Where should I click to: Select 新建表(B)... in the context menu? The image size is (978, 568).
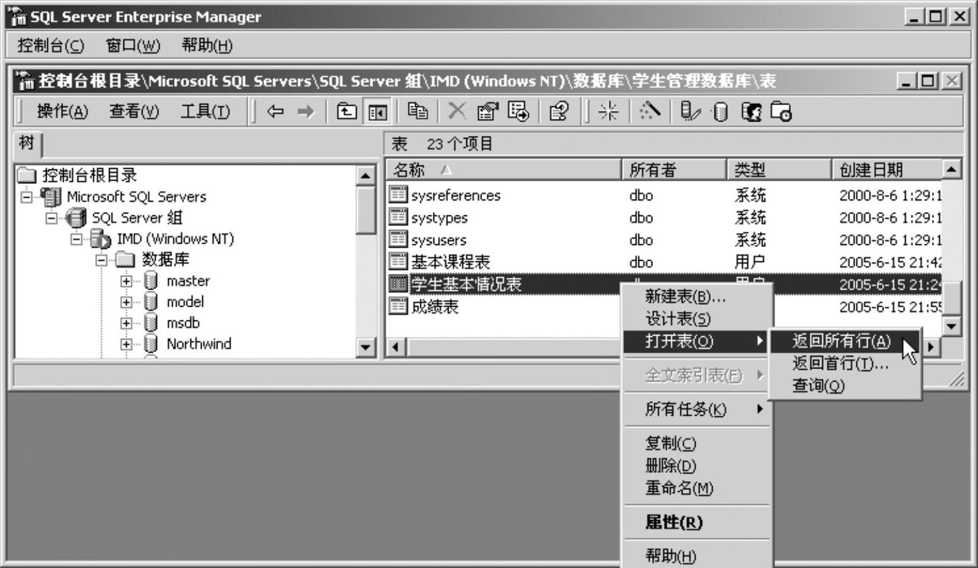point(697,297)
